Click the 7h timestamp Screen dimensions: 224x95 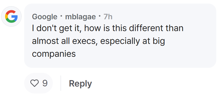tap(108, 17)
